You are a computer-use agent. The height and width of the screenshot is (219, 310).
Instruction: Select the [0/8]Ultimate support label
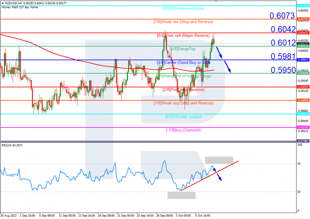pos(184,117)
